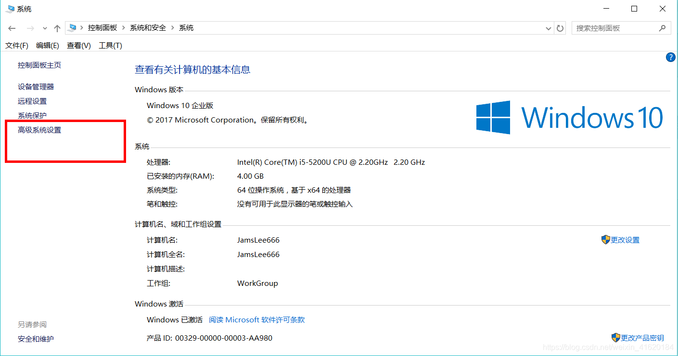This screenshot has height=356, width=678.
Task: Select 控制面板 in the breadcrumb
Action: pos(102,28)
